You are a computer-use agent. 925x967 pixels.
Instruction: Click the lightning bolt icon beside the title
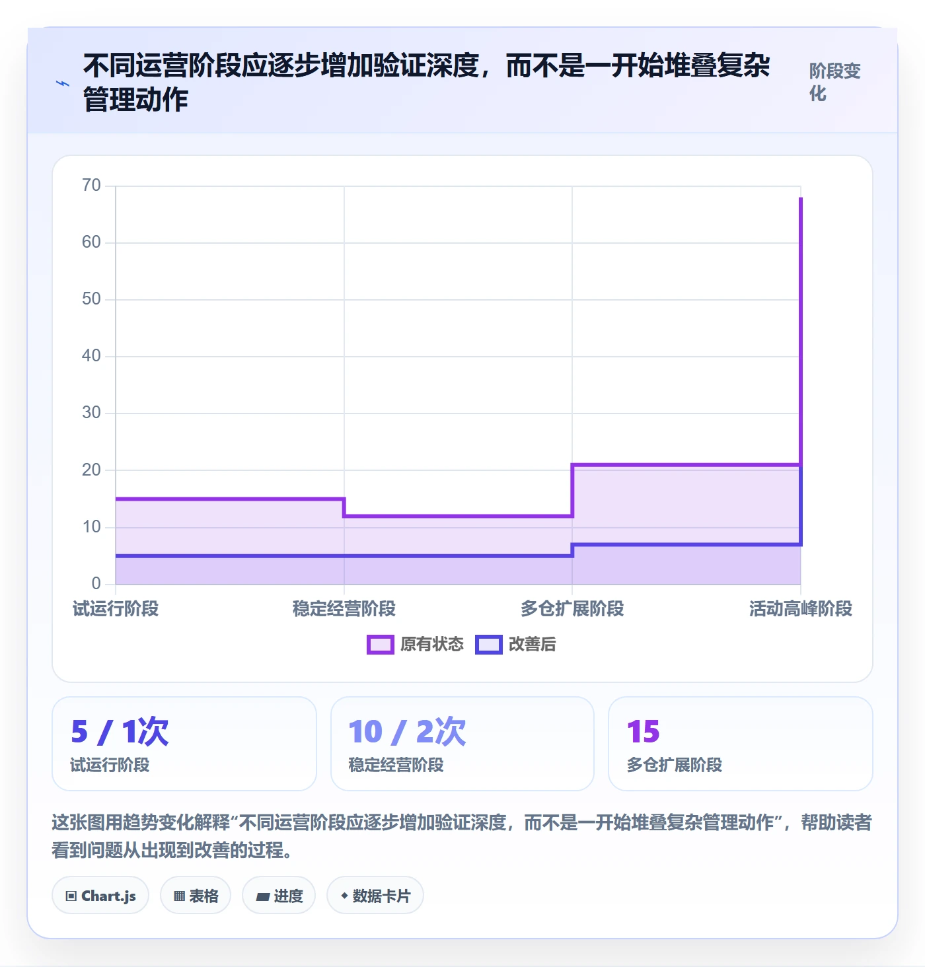(x=63, y=83)
